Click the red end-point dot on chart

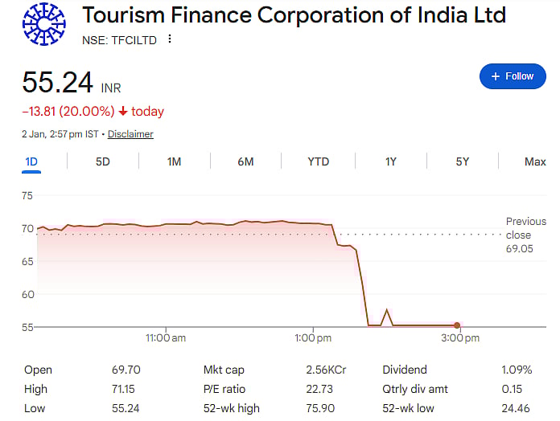457,325
